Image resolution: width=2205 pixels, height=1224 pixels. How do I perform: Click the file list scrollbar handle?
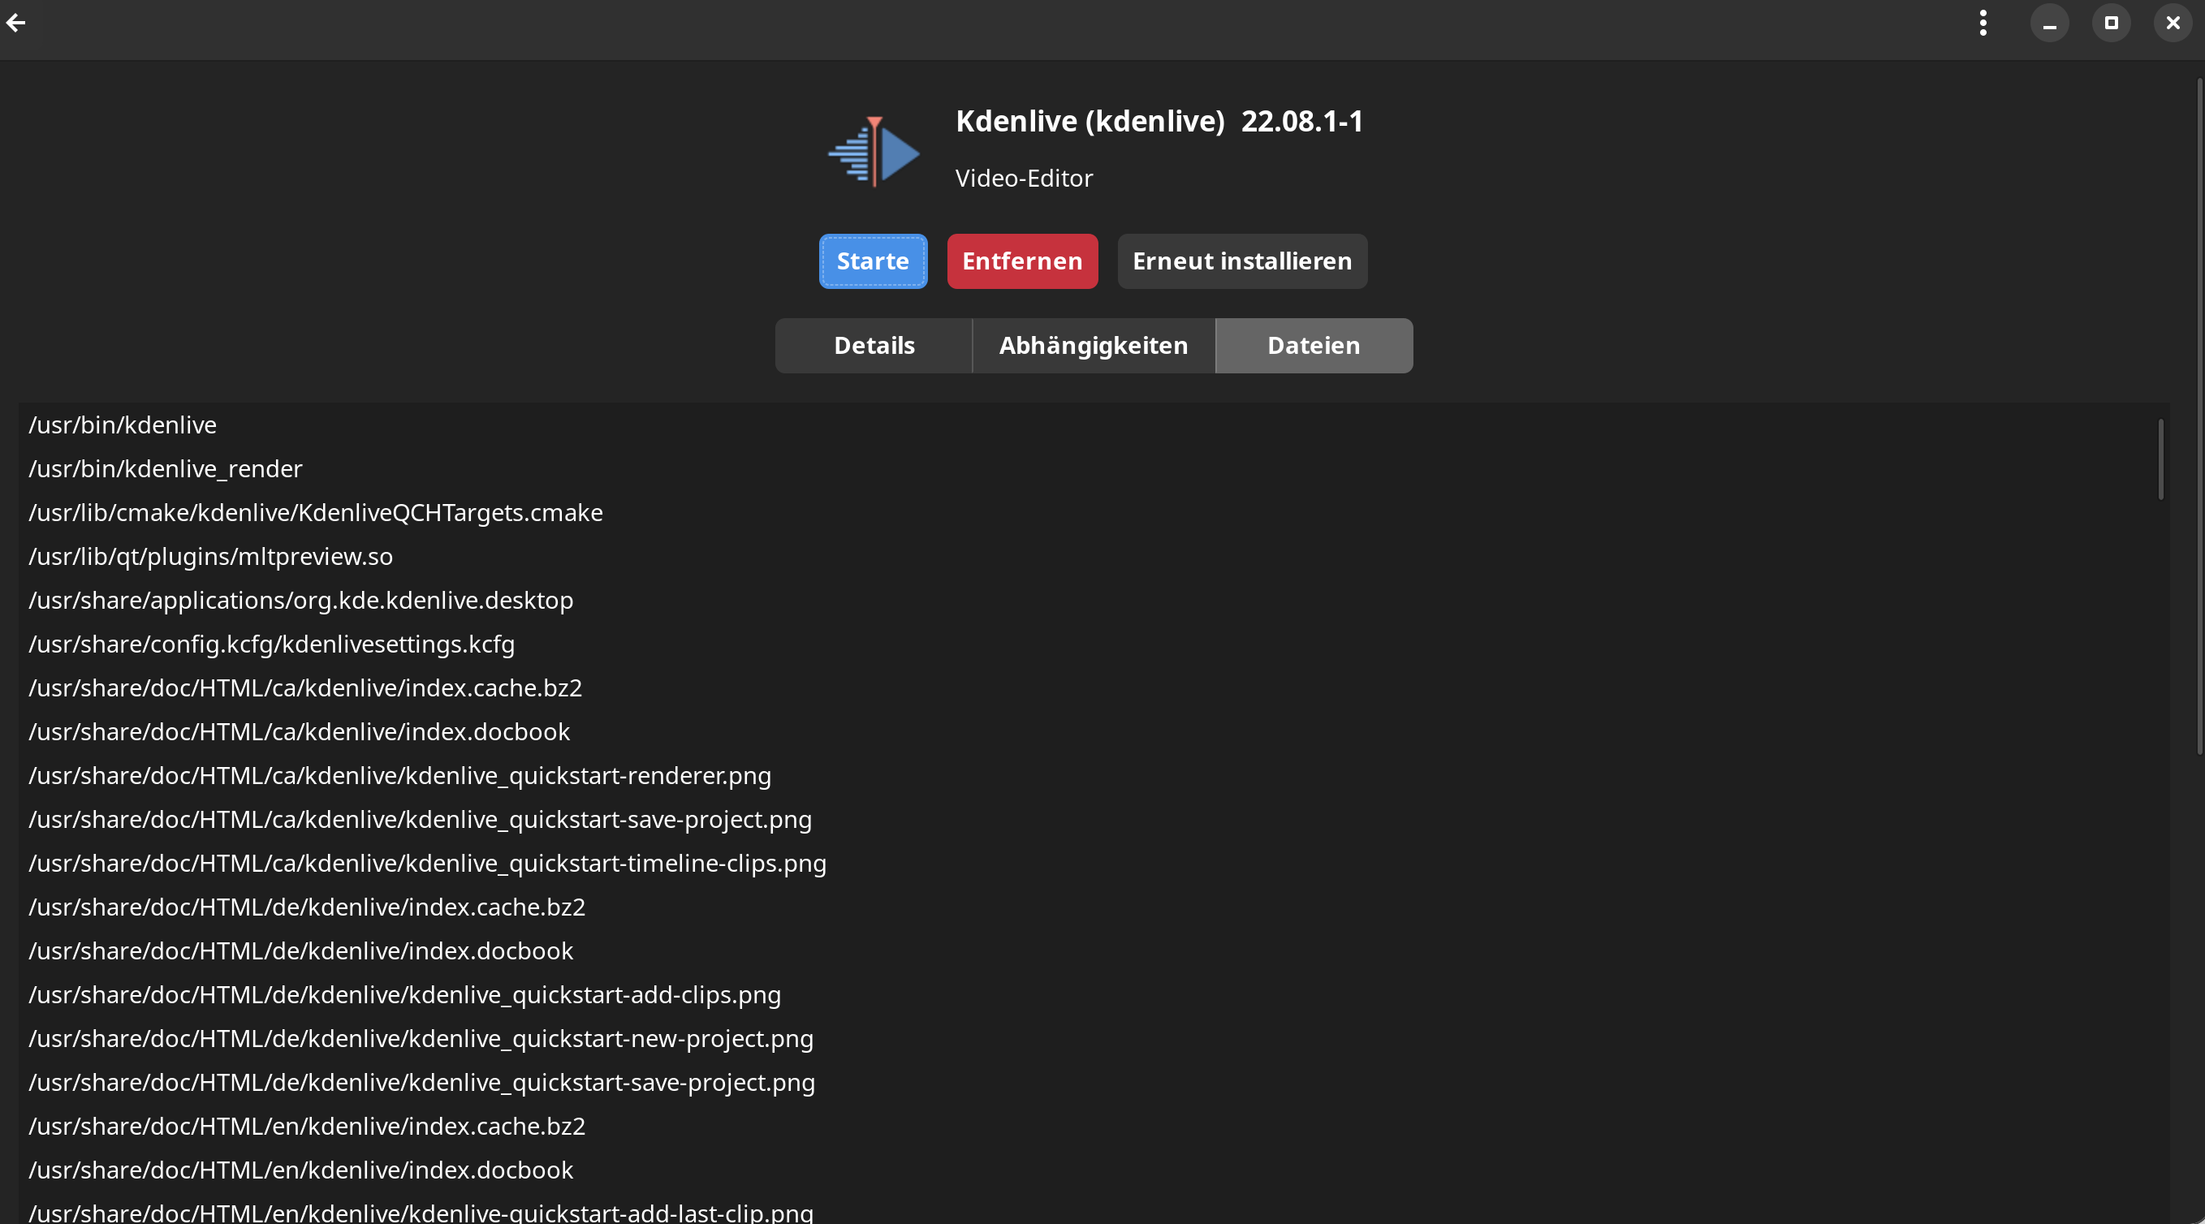tap(2160, 459)
